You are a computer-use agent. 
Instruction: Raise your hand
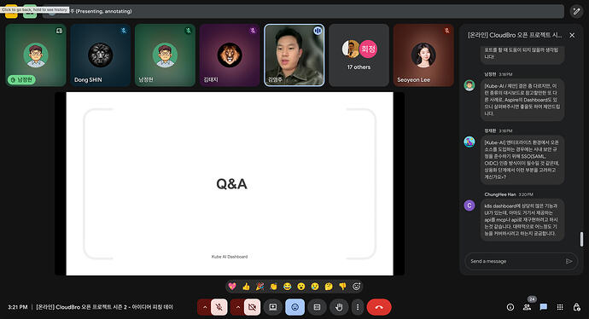point(339,307)
